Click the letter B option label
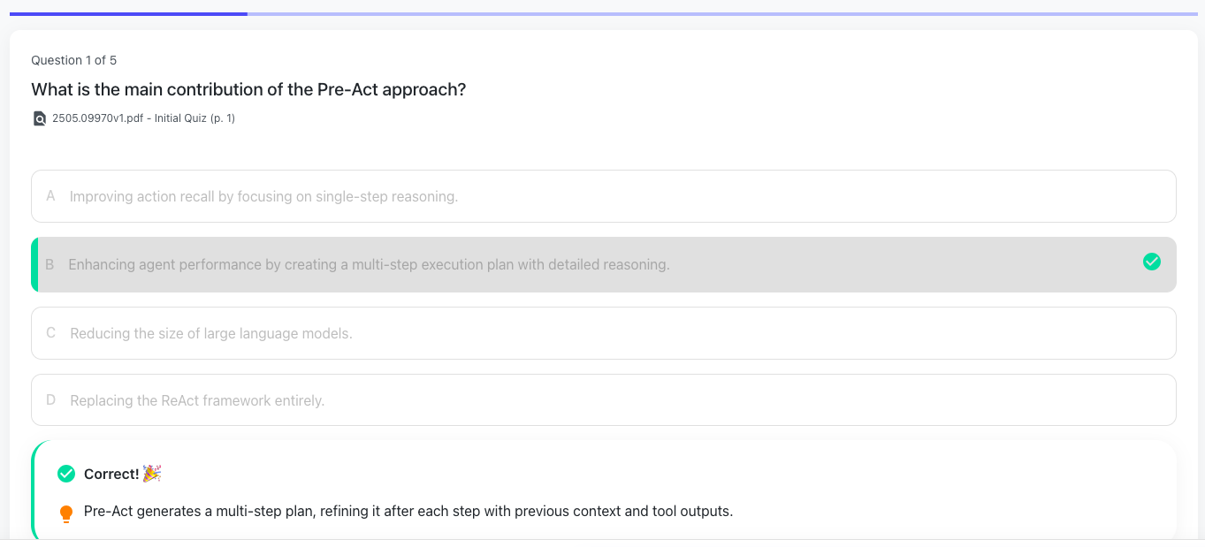Viewport: 1205px width, 547px height. point(50,264)
